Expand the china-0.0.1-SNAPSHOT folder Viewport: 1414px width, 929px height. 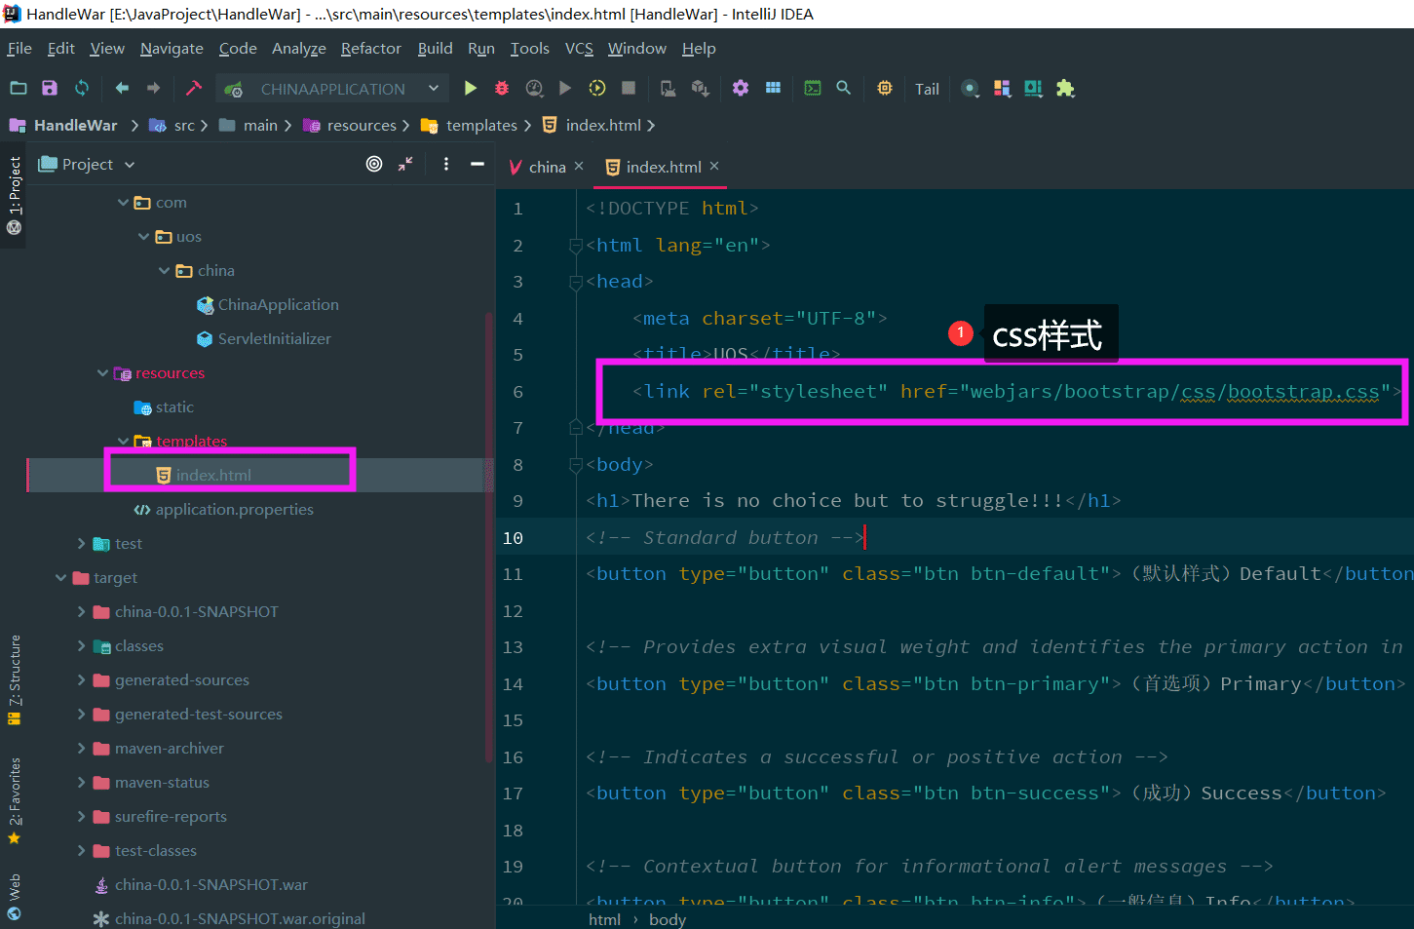coord(82,612)
